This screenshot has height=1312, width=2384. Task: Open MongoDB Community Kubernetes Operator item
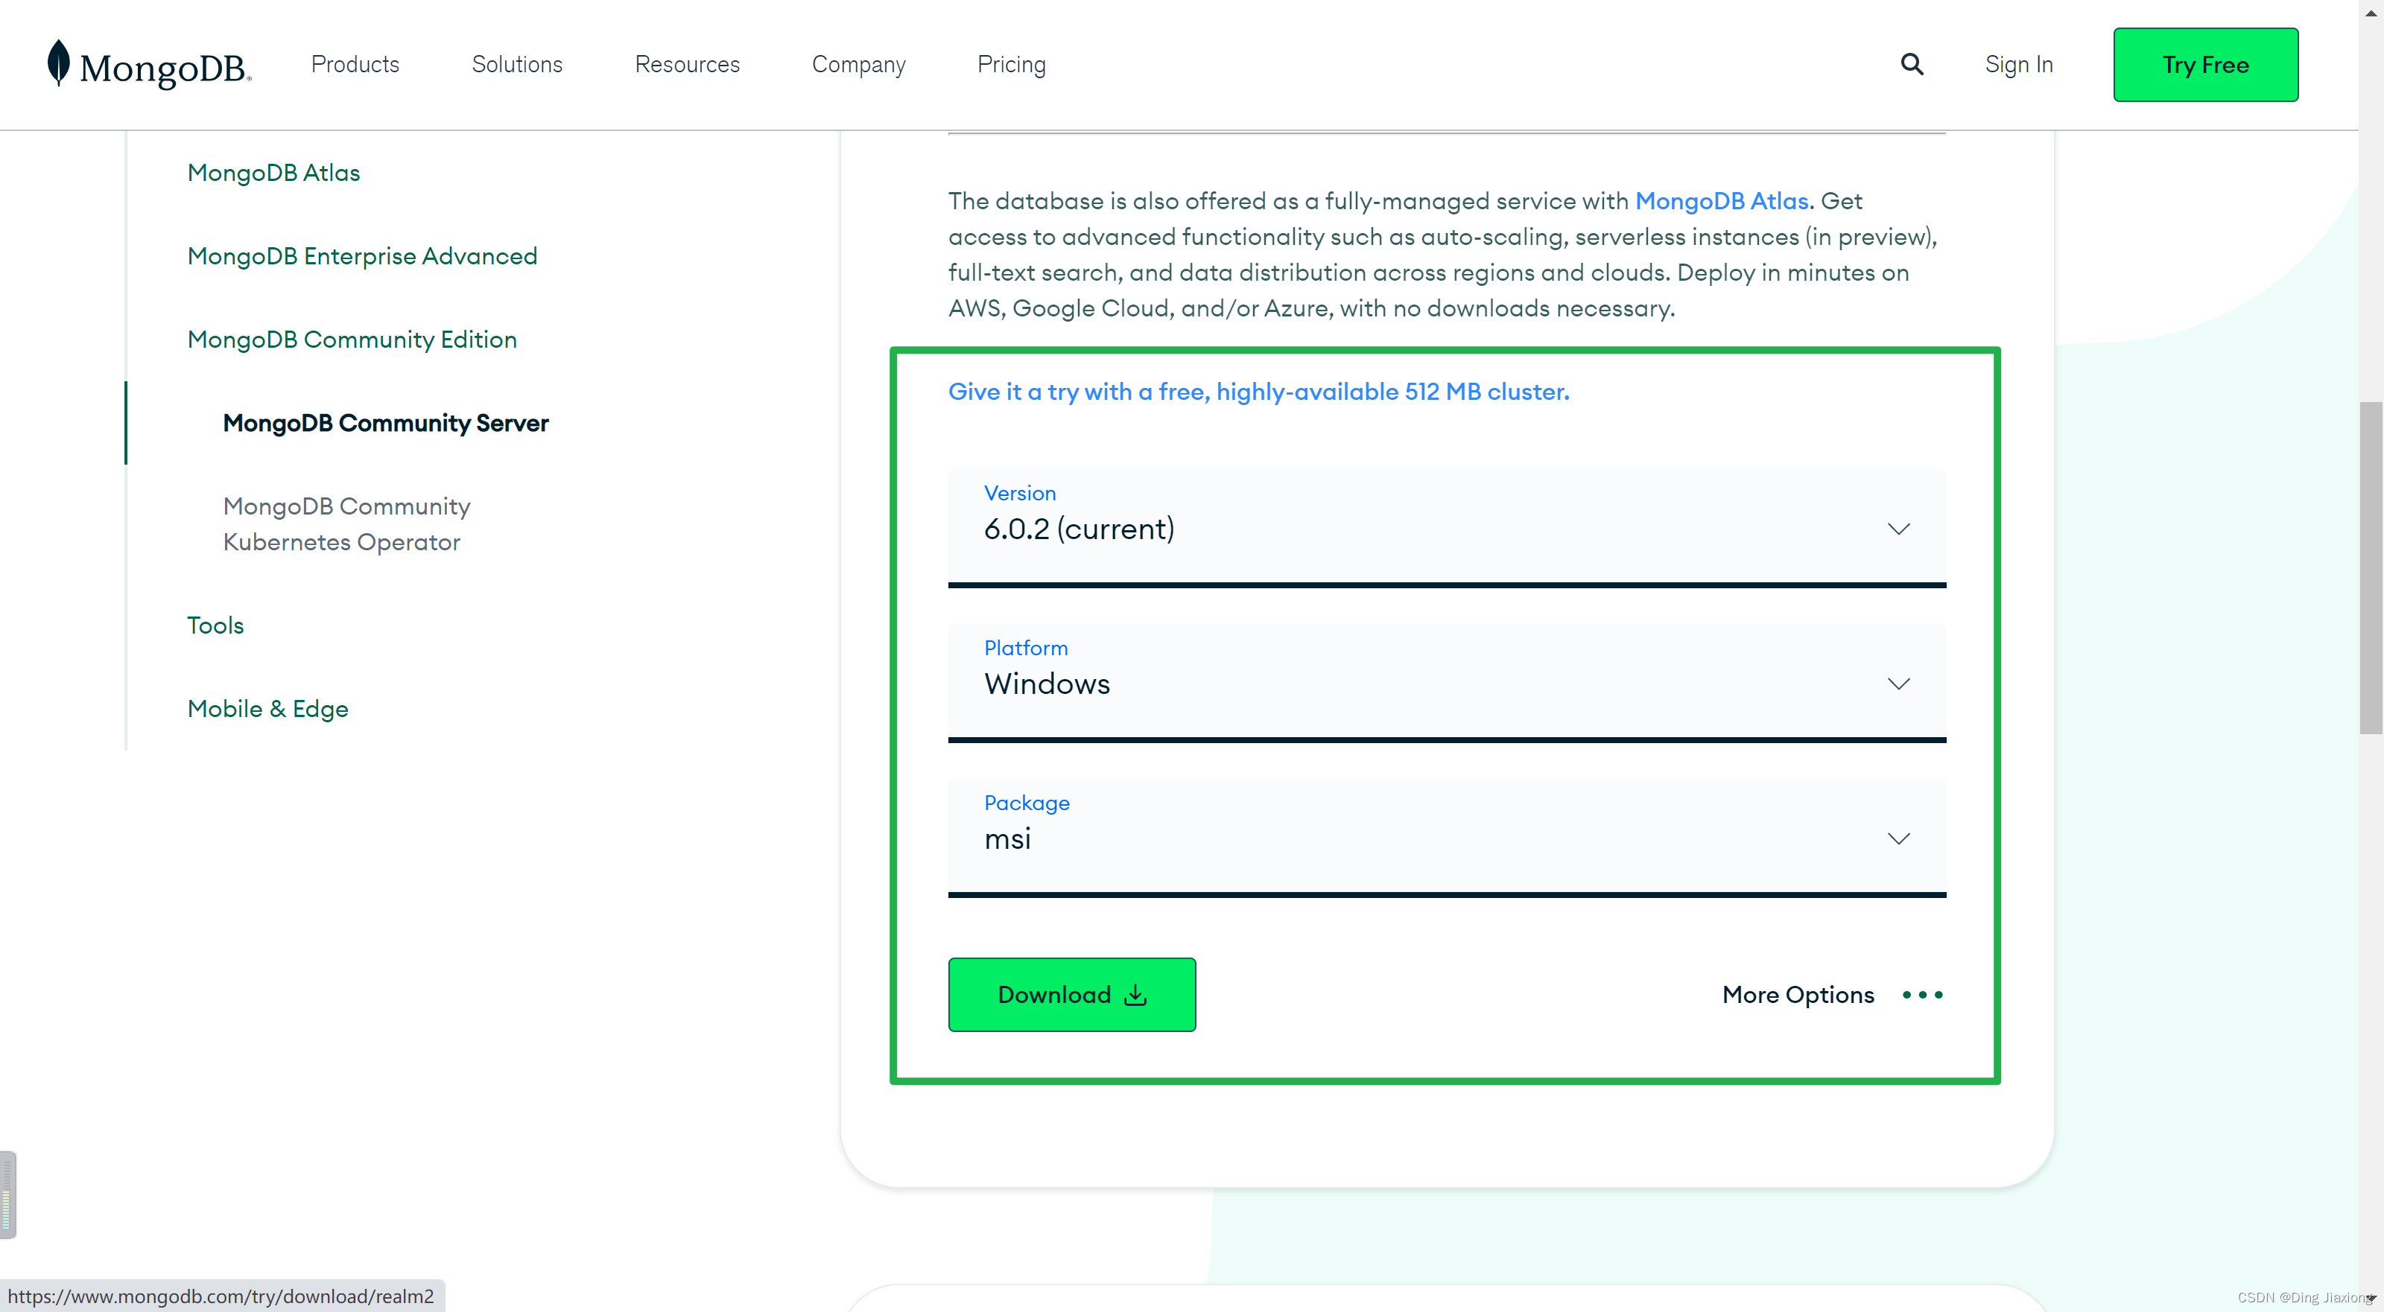tap(346, 523)
